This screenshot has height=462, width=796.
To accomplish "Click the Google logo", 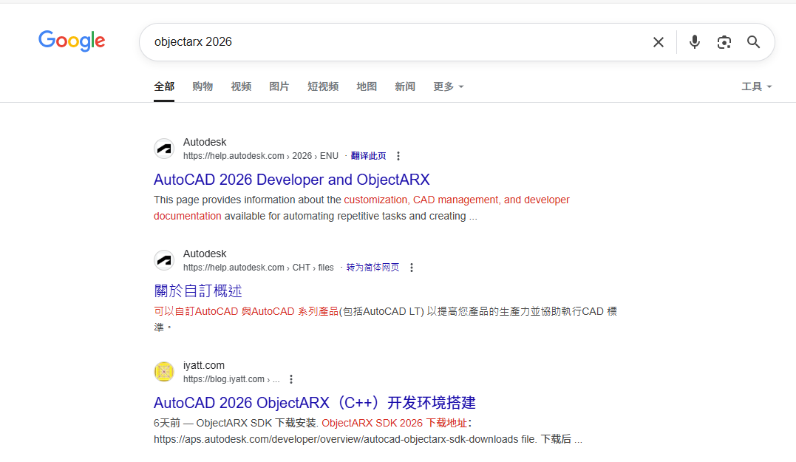I will click(72, 41).
